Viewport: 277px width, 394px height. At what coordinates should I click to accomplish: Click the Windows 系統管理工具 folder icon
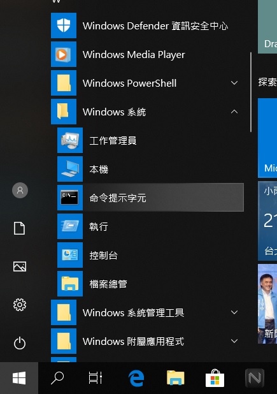click(64, 312)
